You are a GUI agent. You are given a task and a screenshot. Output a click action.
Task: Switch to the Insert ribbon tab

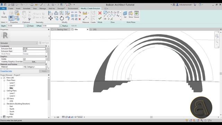pyautogui.click(x=18, y=8)
